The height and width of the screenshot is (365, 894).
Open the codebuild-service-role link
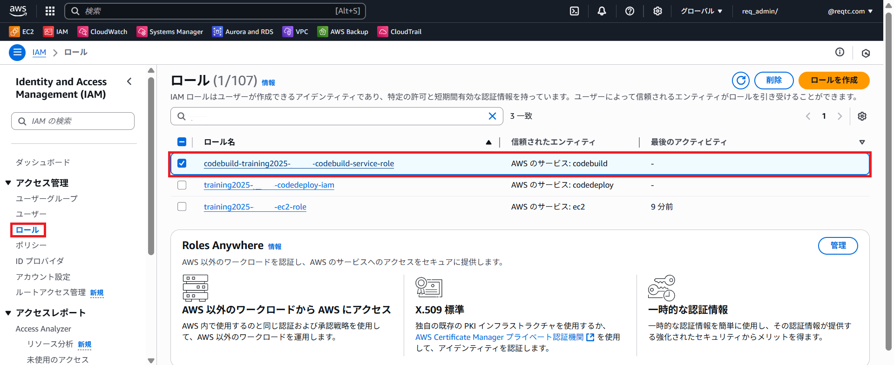click(x=299, y=163)
